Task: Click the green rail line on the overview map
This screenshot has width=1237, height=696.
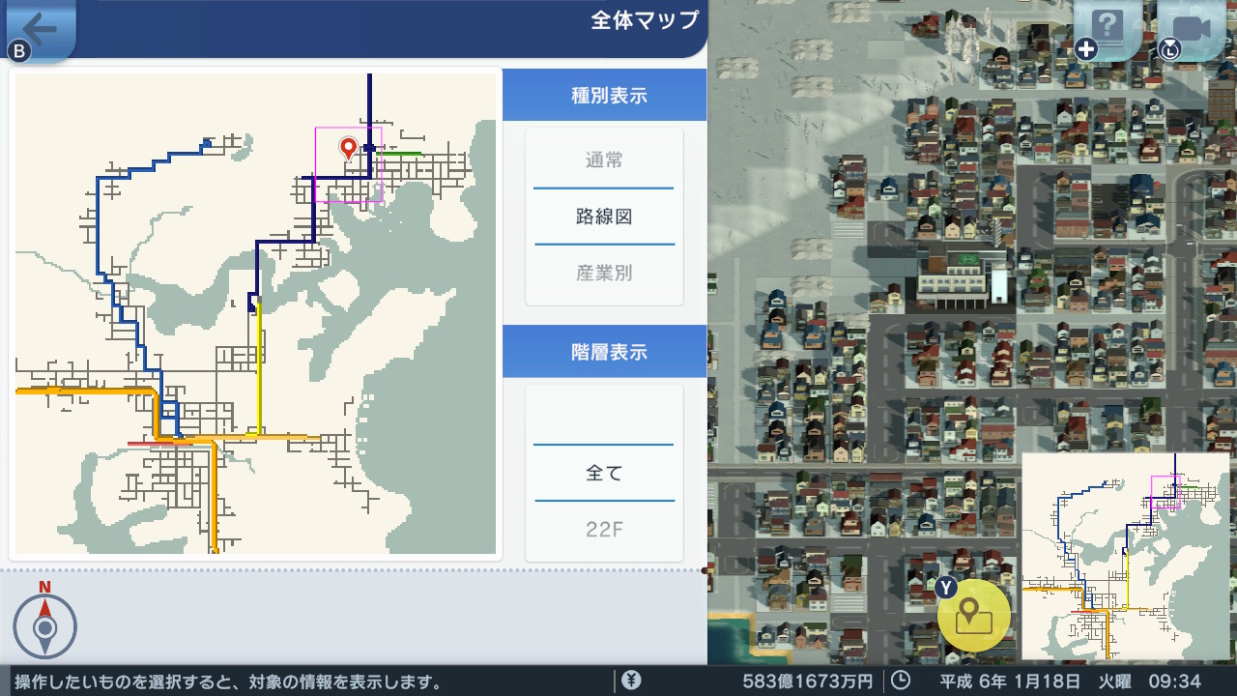Action: point(401,155)
